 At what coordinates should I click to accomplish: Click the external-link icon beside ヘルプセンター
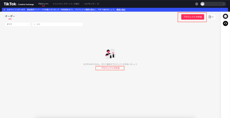click(x=98, y=4)
